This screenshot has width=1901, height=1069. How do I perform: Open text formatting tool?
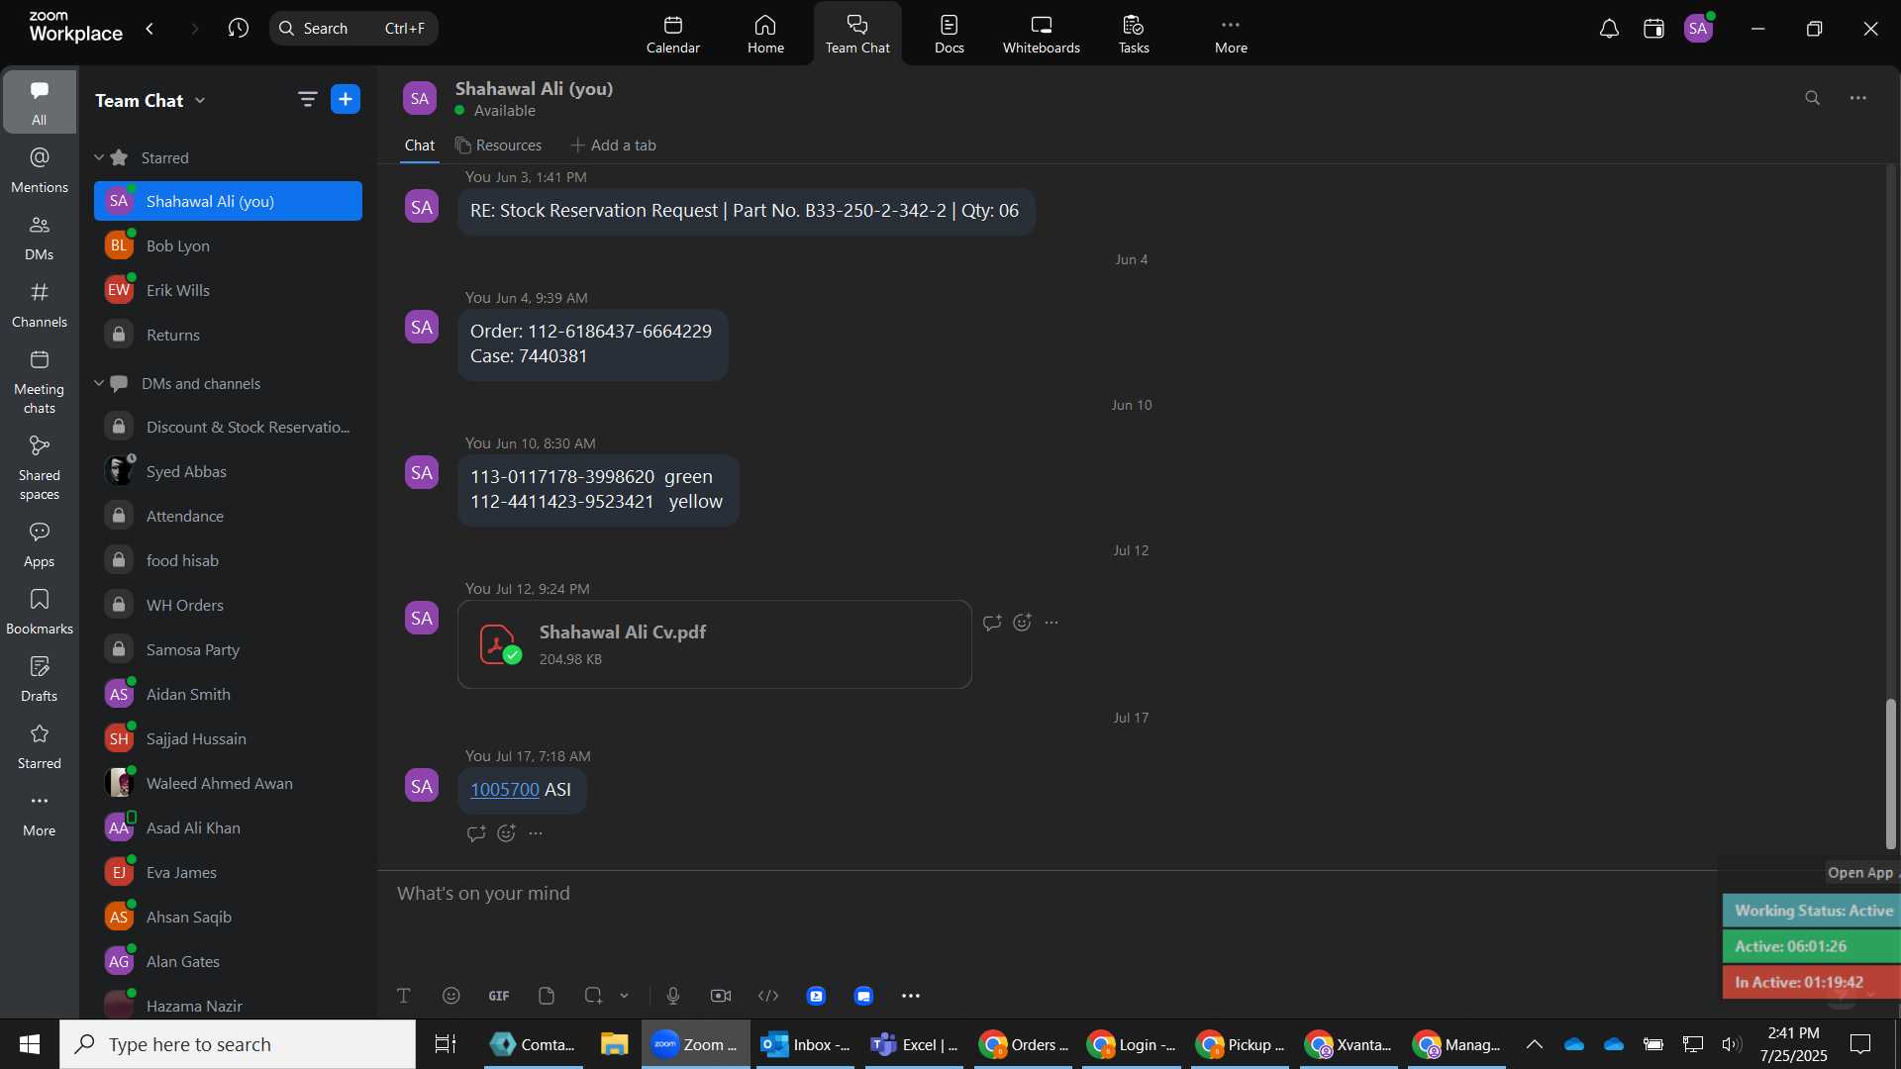click(404, 996)
